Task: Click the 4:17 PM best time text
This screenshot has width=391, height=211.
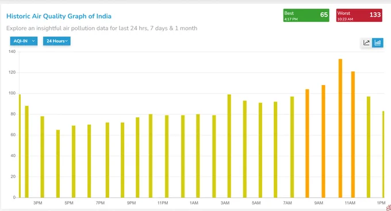Action: (x=291, y=19)
